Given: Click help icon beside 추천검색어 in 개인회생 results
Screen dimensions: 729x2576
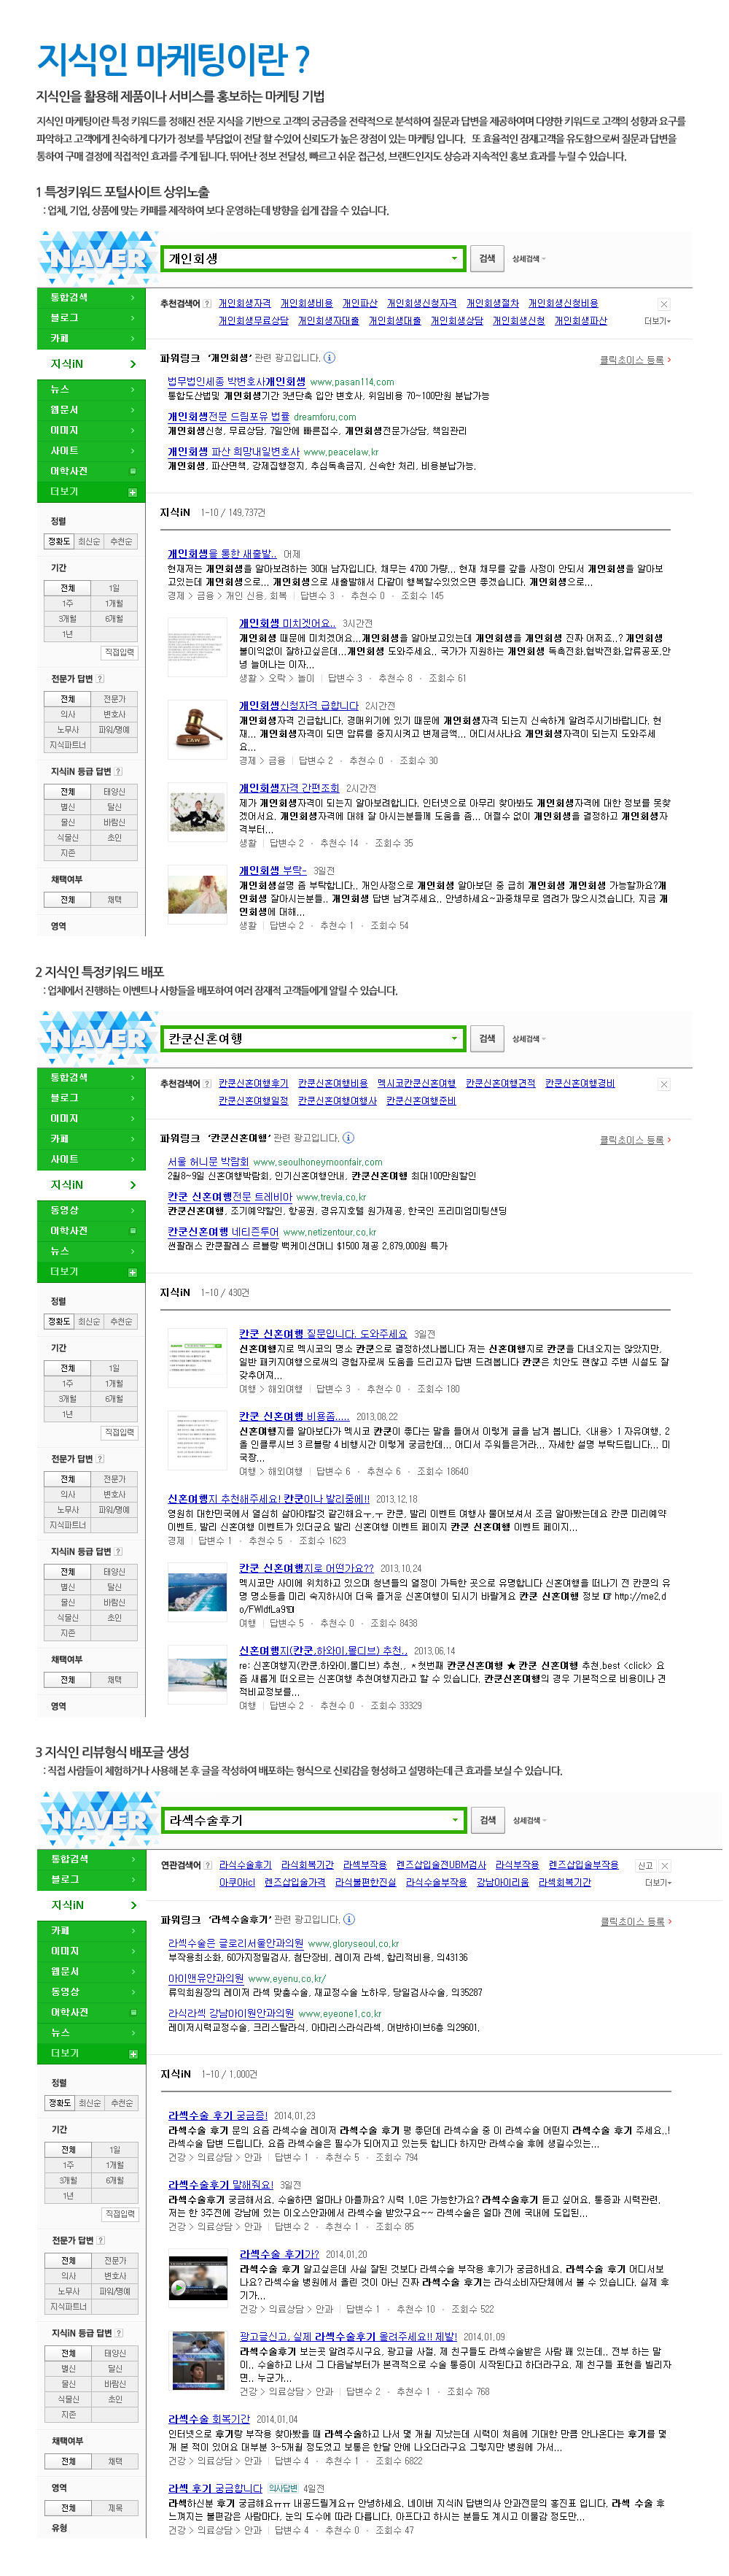Looking at the screenshot, I should click(207, 303).
